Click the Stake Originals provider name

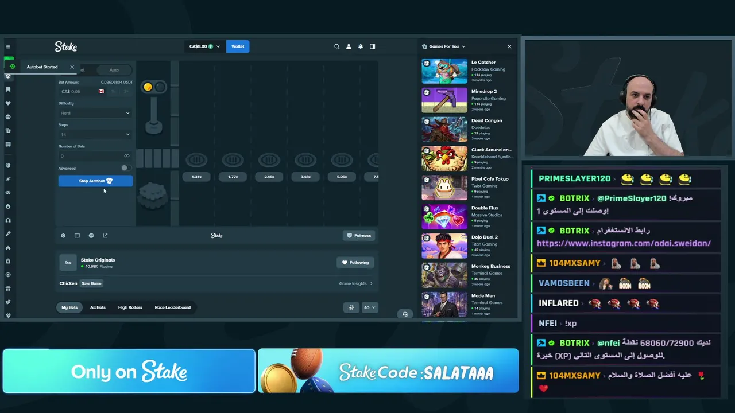[x=98, y=260]
